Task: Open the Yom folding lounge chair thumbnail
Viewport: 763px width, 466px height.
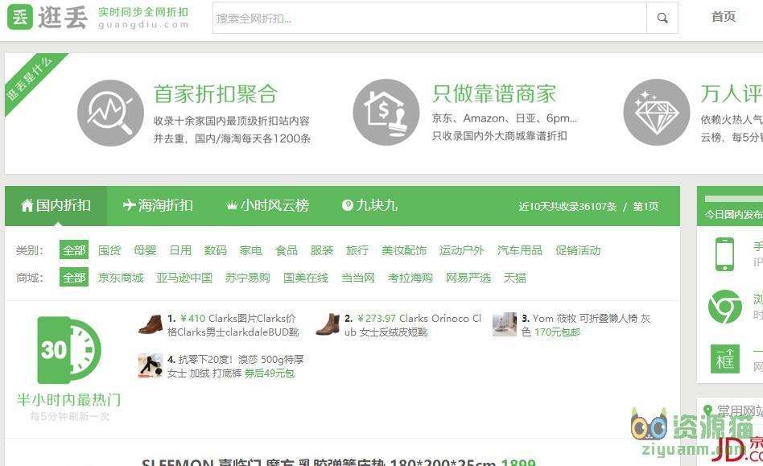Action: click(x=504, y=324)
